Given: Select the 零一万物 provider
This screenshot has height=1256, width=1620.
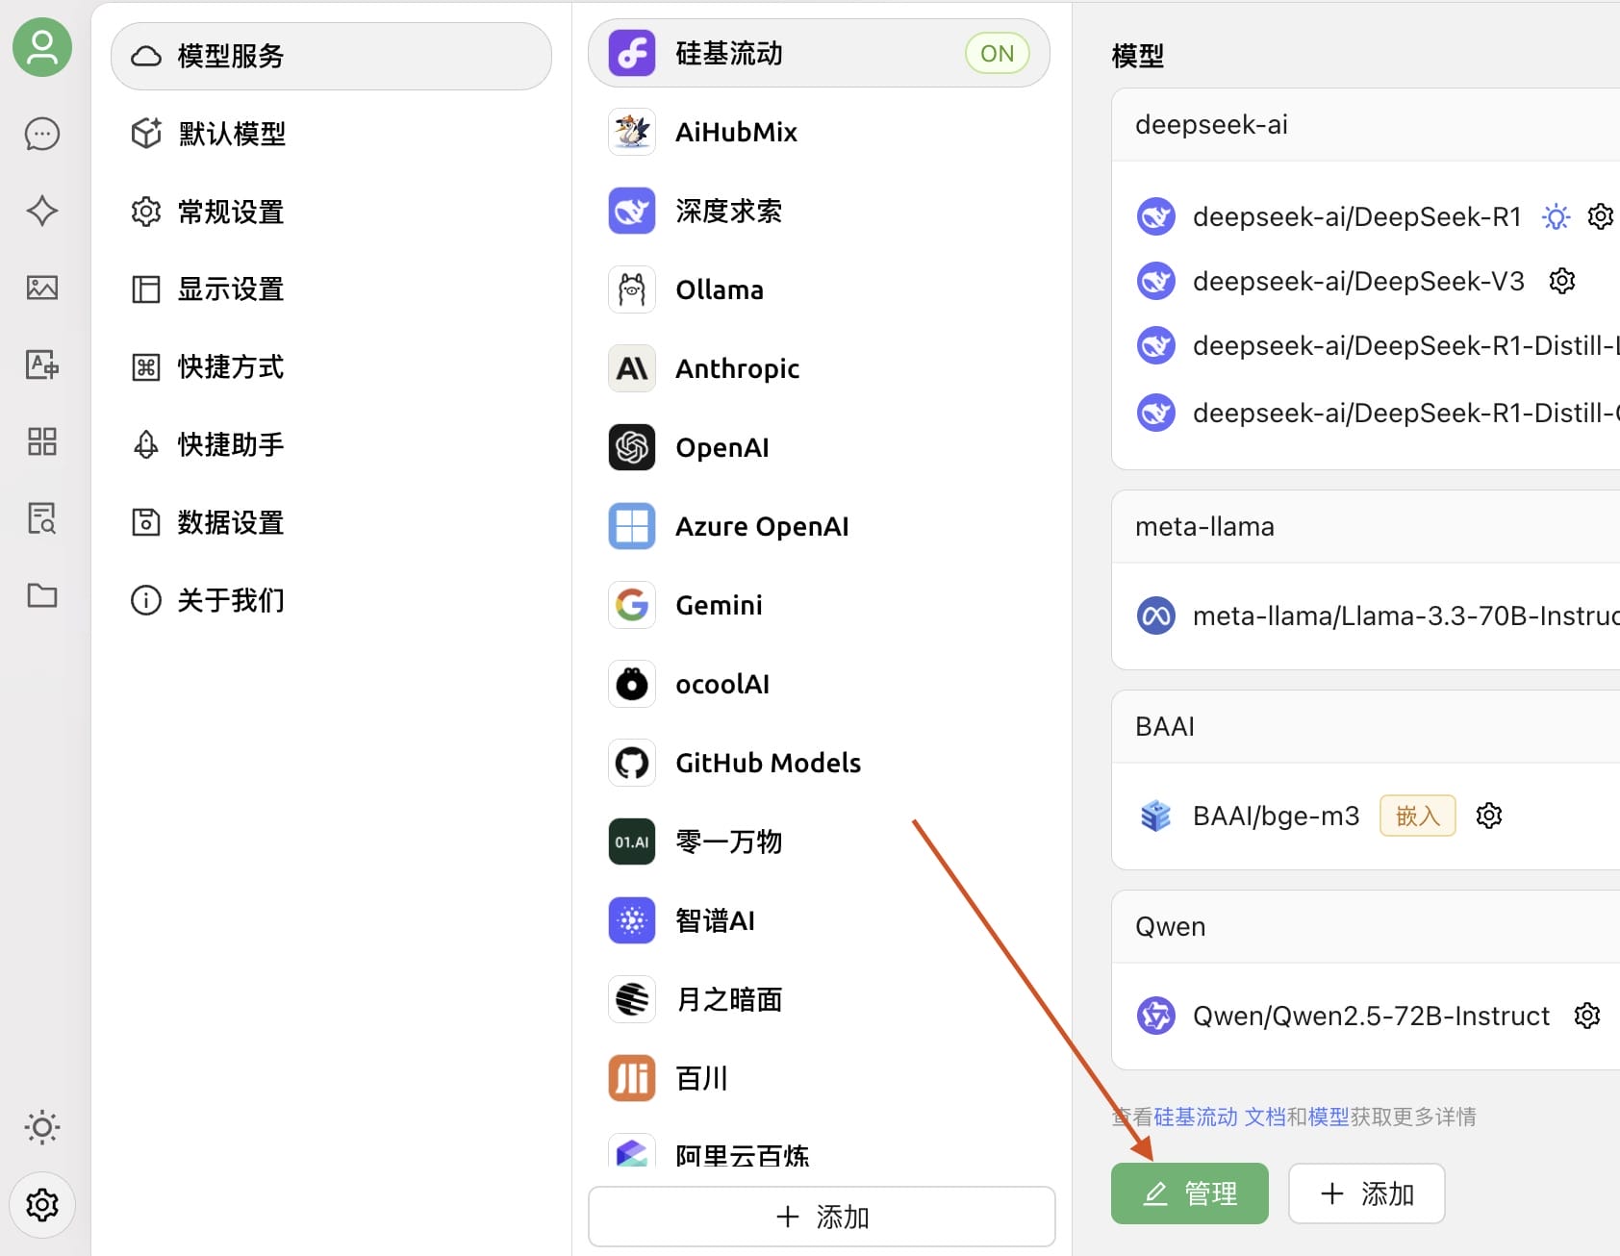Looking at the screenshot, I should (x=819, y=842).
